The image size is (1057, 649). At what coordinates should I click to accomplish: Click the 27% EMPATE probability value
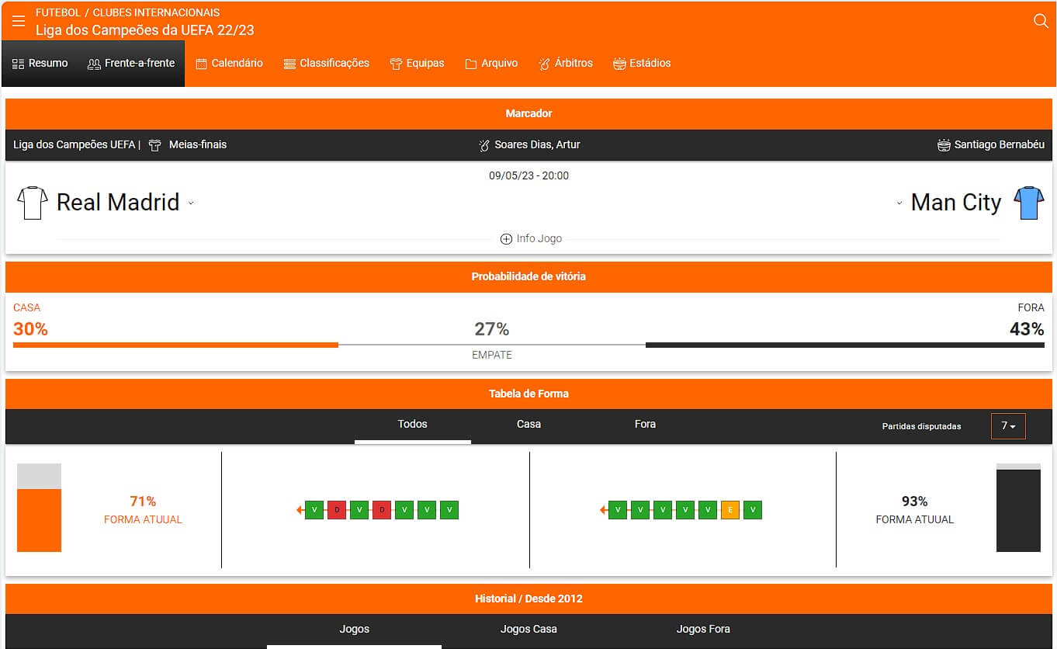[x=492, y=329]
